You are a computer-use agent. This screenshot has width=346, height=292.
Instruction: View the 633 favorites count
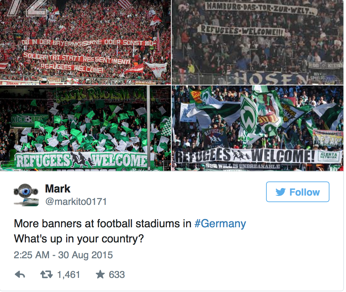point(117,275)
